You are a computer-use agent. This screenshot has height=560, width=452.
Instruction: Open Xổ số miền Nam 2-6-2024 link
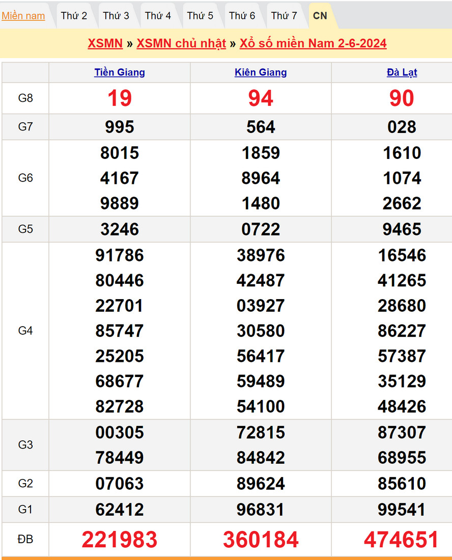(x=313, y=43)
